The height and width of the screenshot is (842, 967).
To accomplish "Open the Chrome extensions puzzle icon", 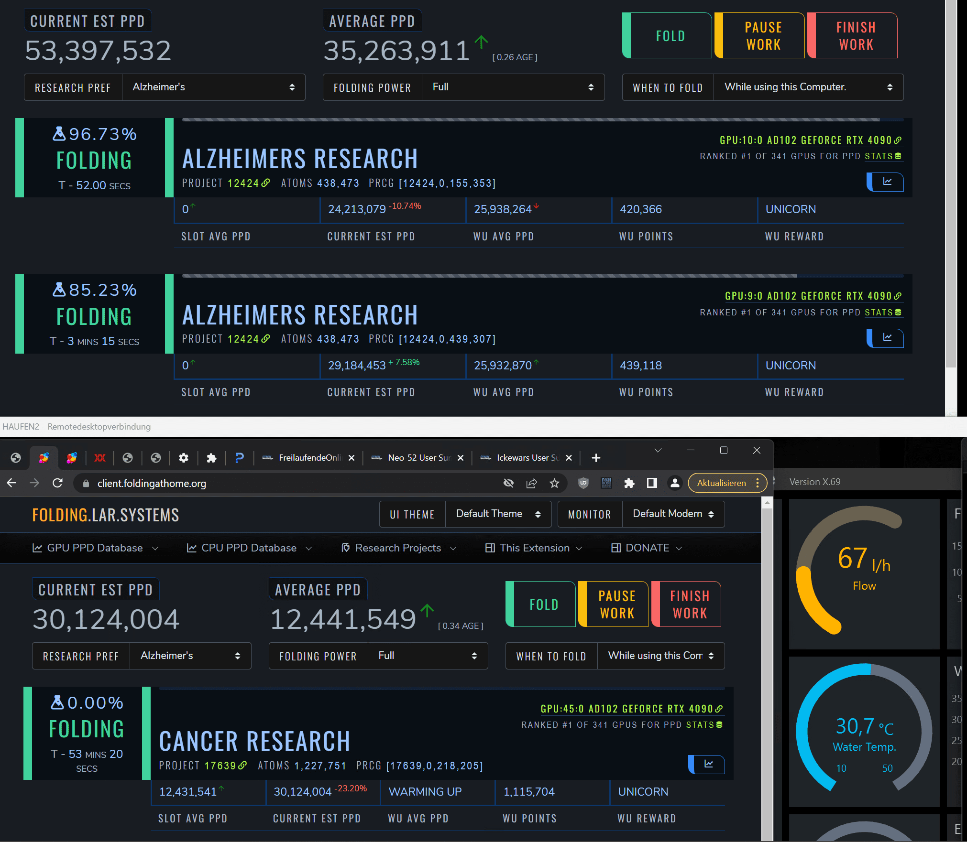I will 629,483.
